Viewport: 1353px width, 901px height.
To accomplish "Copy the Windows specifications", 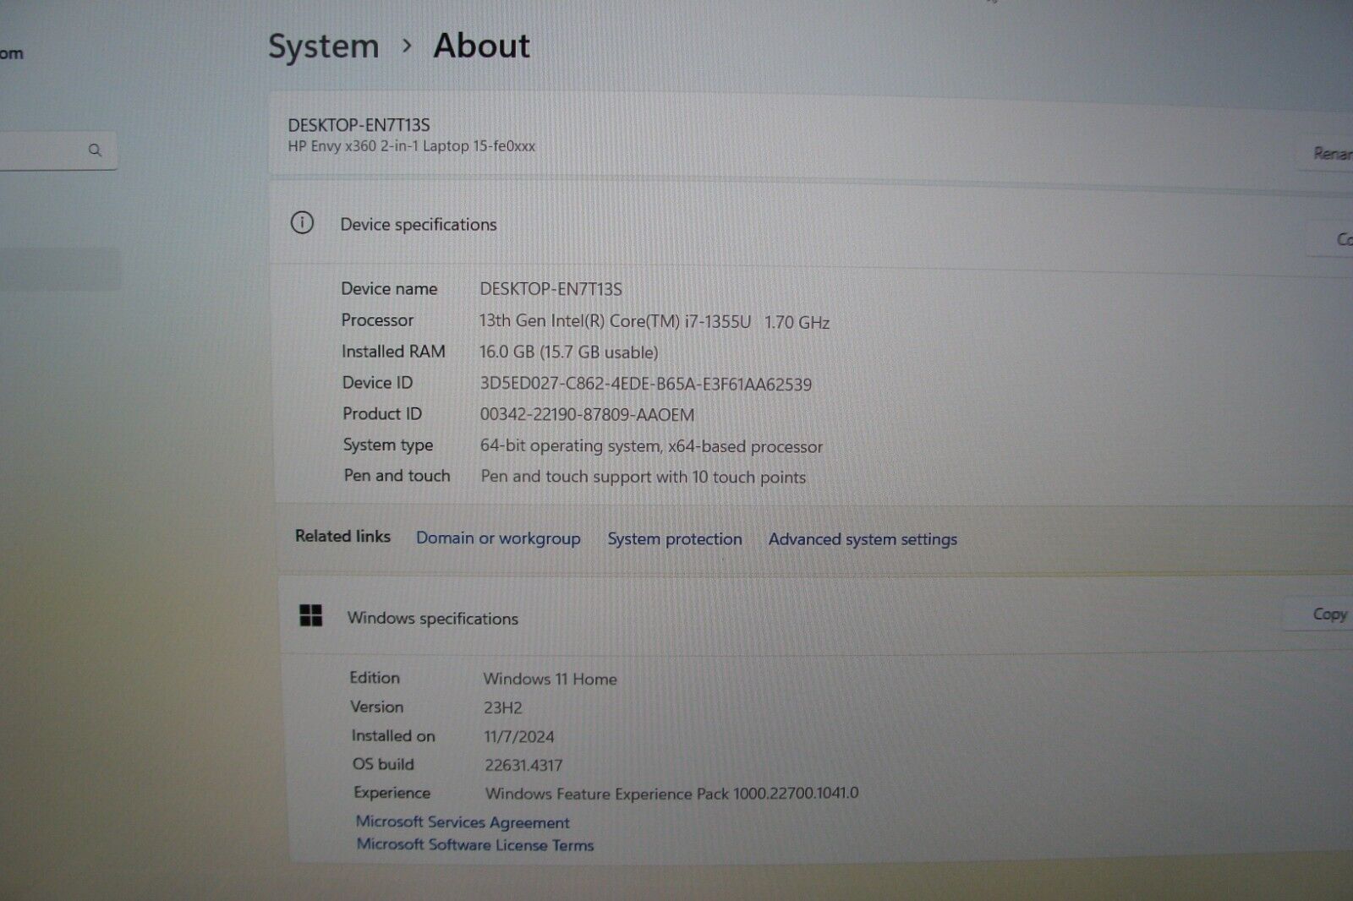I will coord(1319,614).
